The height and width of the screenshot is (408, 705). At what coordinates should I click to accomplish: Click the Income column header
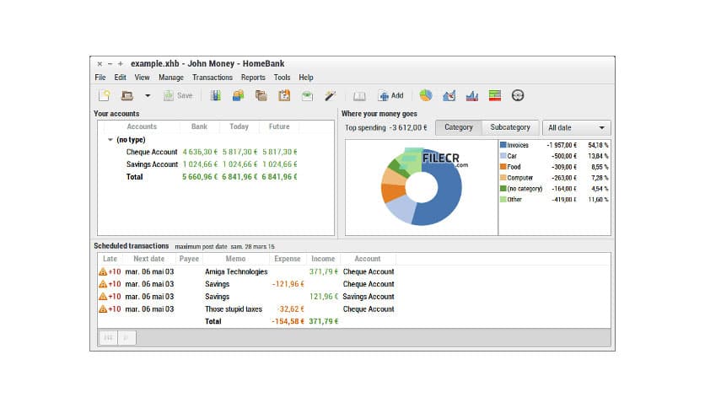coord(323,259)
